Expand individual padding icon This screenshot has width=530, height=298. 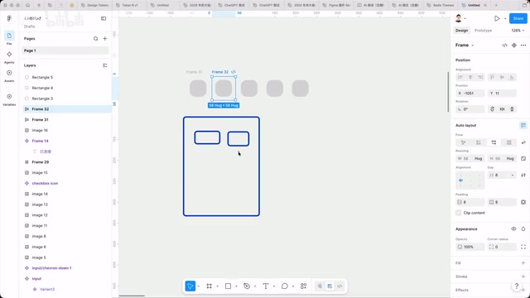(523, 202)
